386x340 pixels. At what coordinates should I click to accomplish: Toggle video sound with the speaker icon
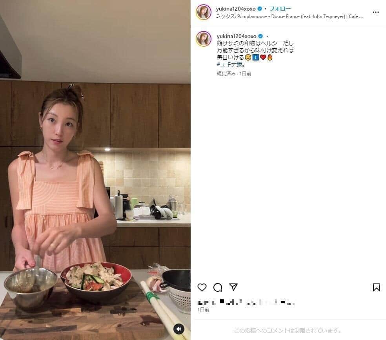(x=179, y=329)
